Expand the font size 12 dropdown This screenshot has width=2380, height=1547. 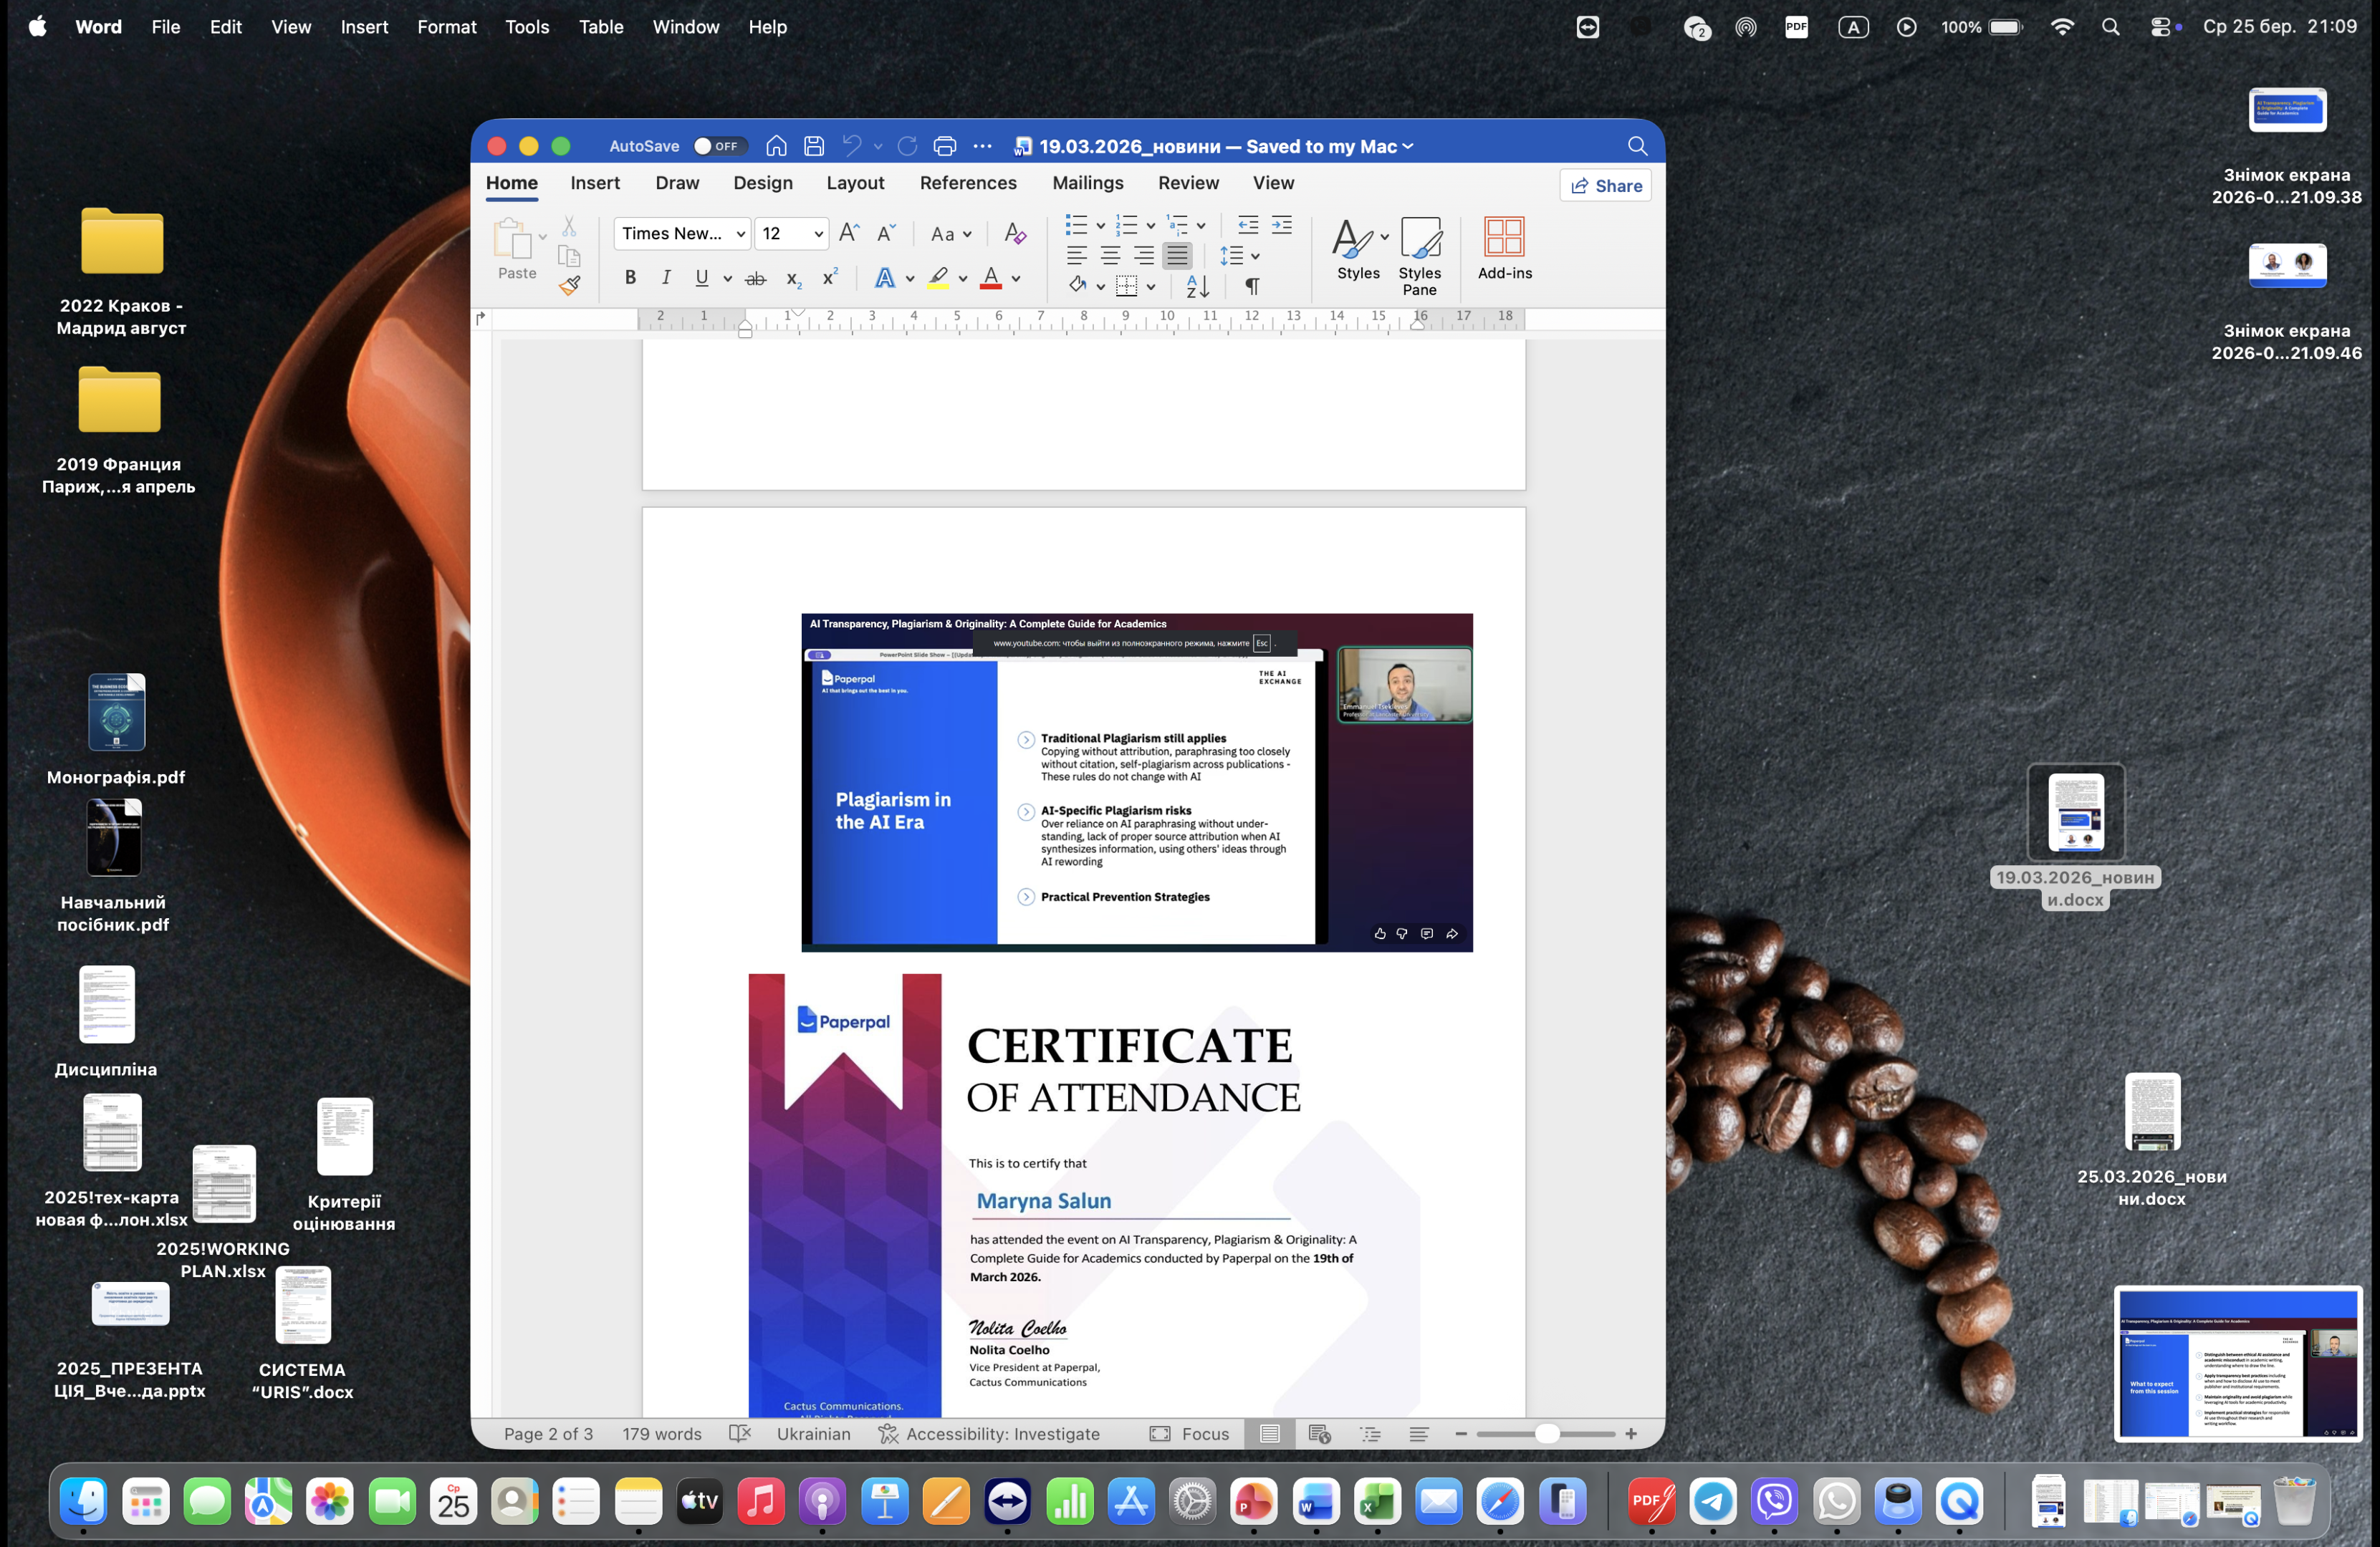(818, 234)
